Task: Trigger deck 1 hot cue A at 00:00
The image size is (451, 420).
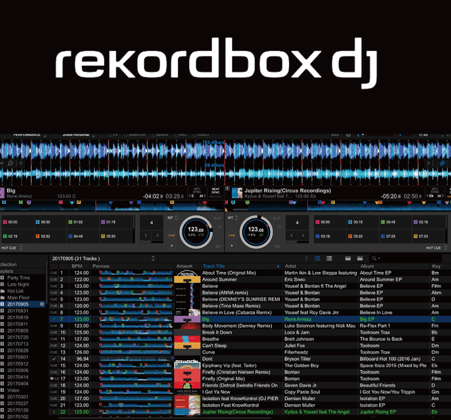Action: 17,222
